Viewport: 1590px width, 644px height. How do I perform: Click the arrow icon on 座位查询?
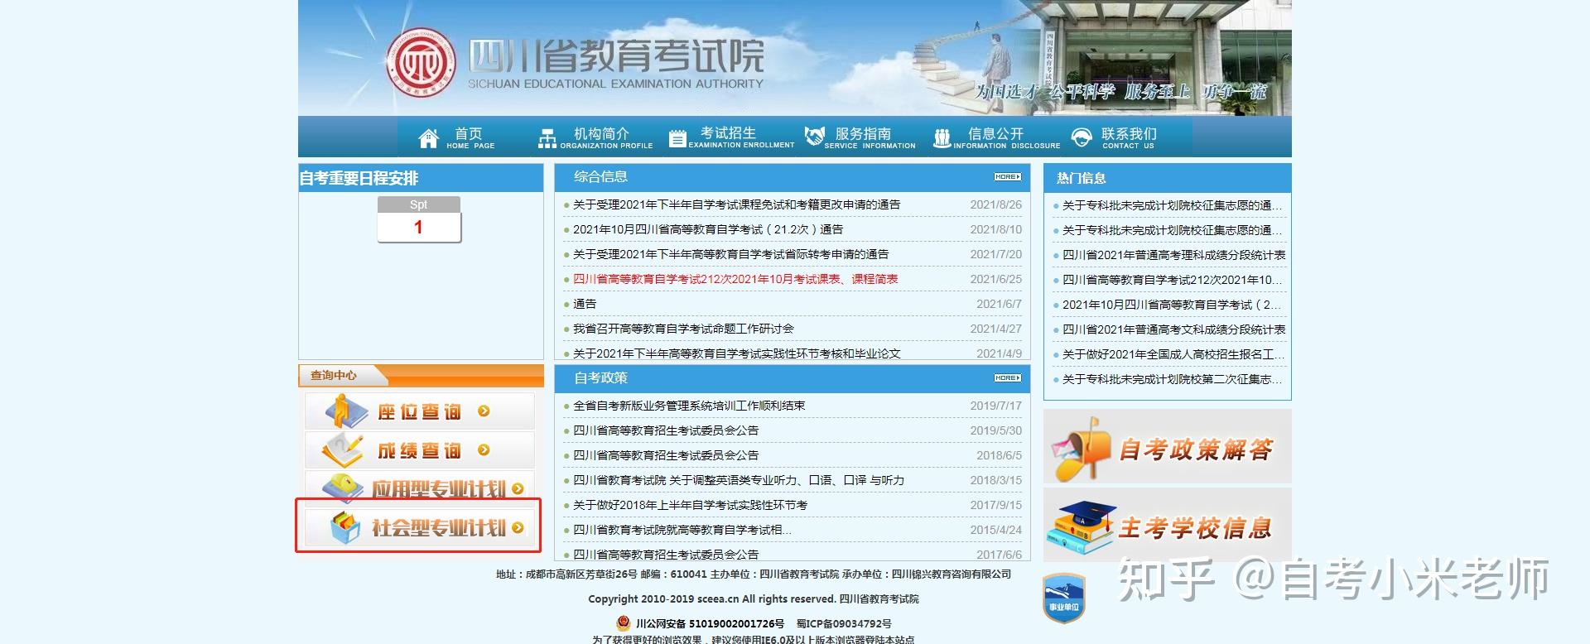coord(484,411)
